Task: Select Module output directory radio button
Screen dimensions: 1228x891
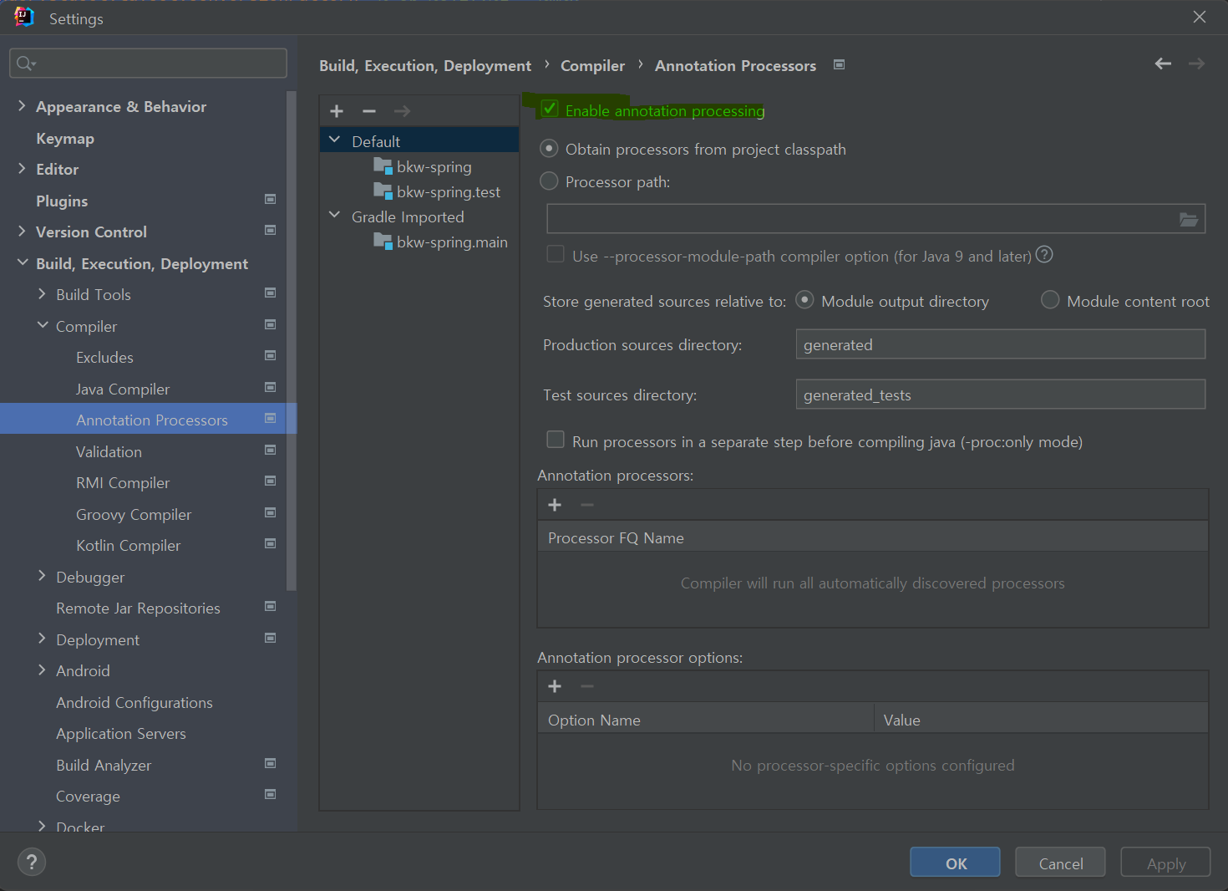Action: [x=804, y=300]
